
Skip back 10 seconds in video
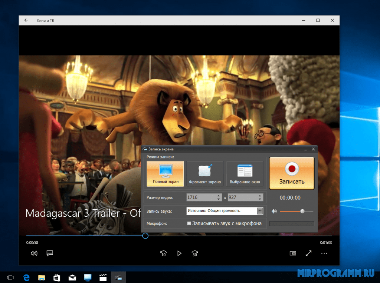(x=163, y=253)
